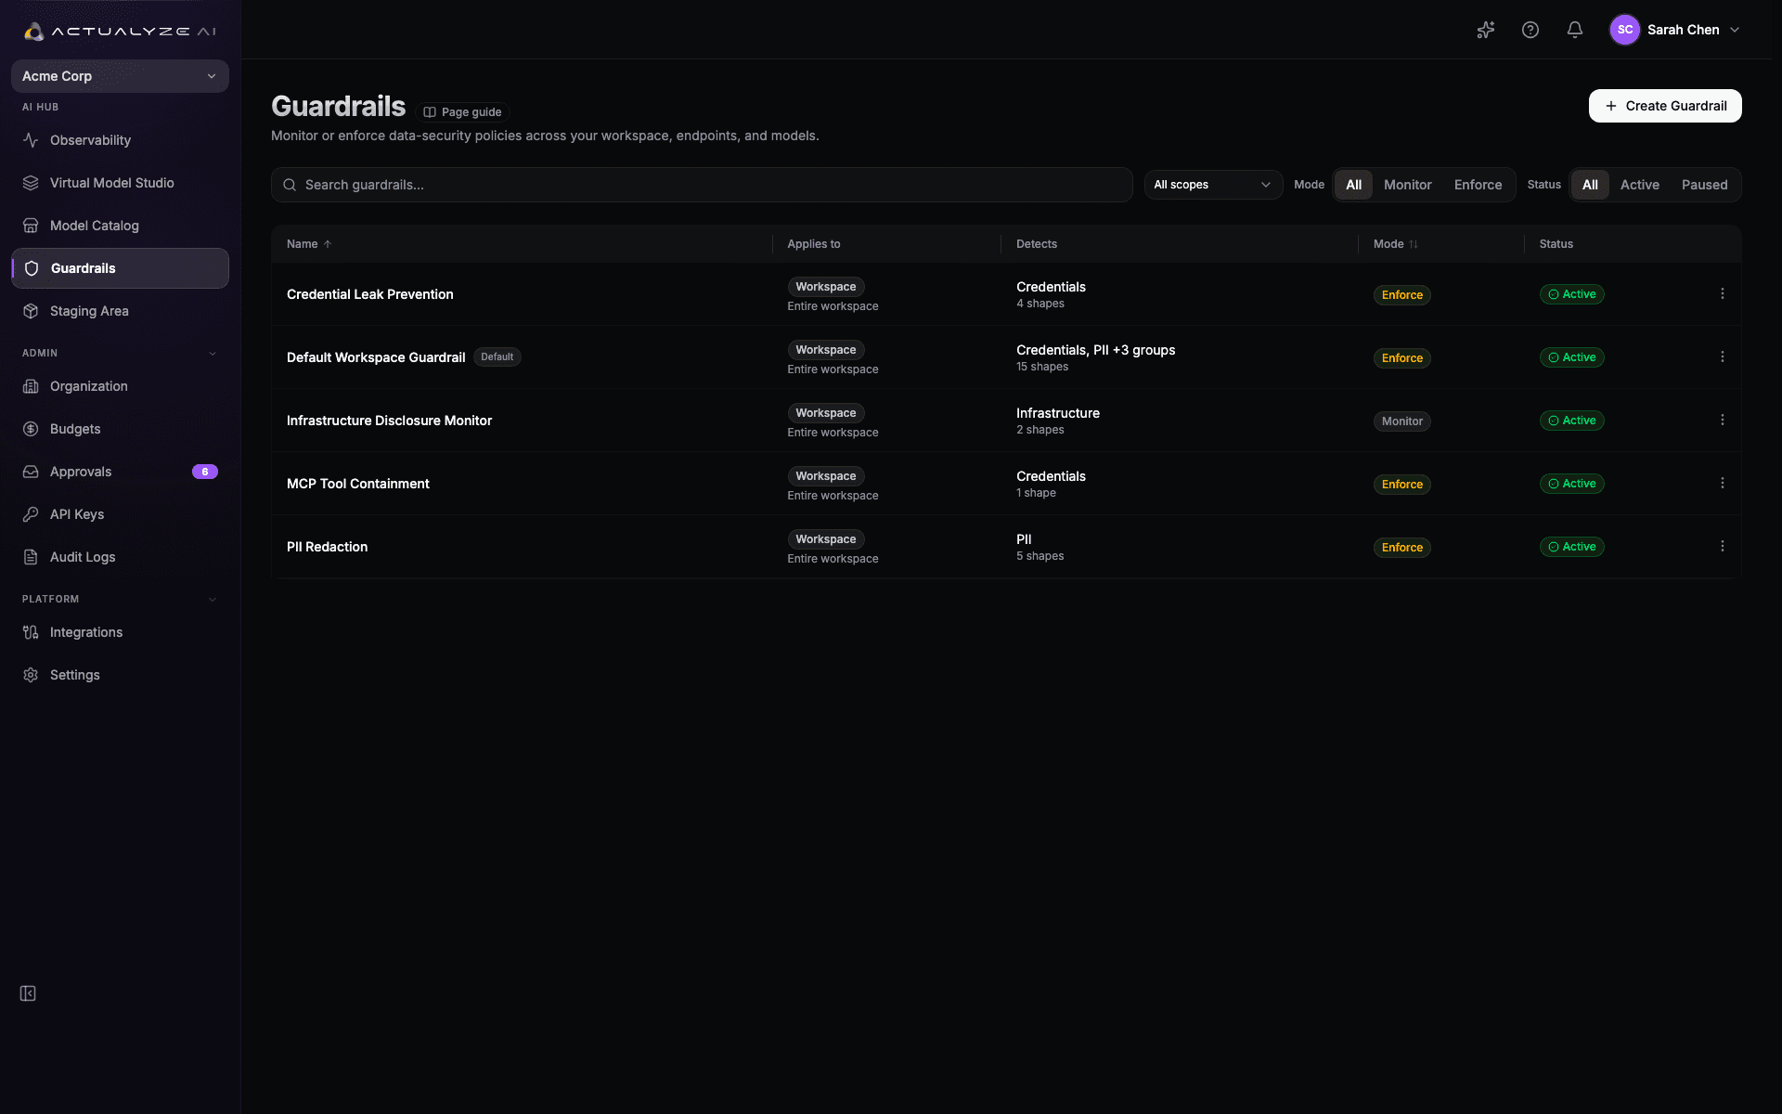Open Organization admin page
Image resolution: width=1782 pixels, height=1114 pixels.
pyautogui.click(x=120, y=386)
